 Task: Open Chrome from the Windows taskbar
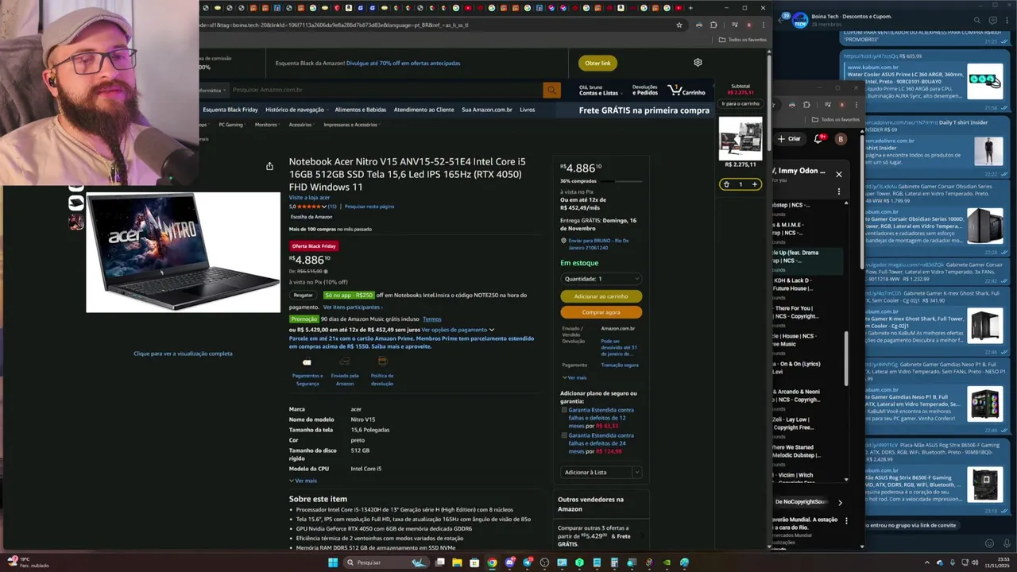[492, 562]
